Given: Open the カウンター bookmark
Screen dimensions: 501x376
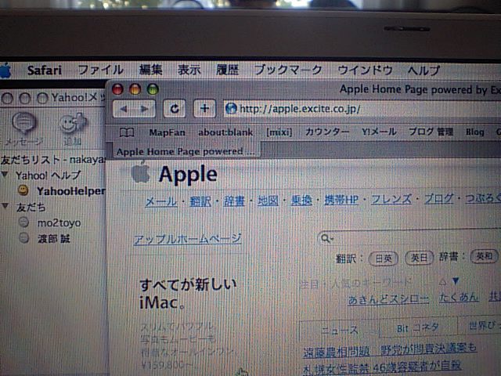Looking at the screenshot, I should coord(326,132).
